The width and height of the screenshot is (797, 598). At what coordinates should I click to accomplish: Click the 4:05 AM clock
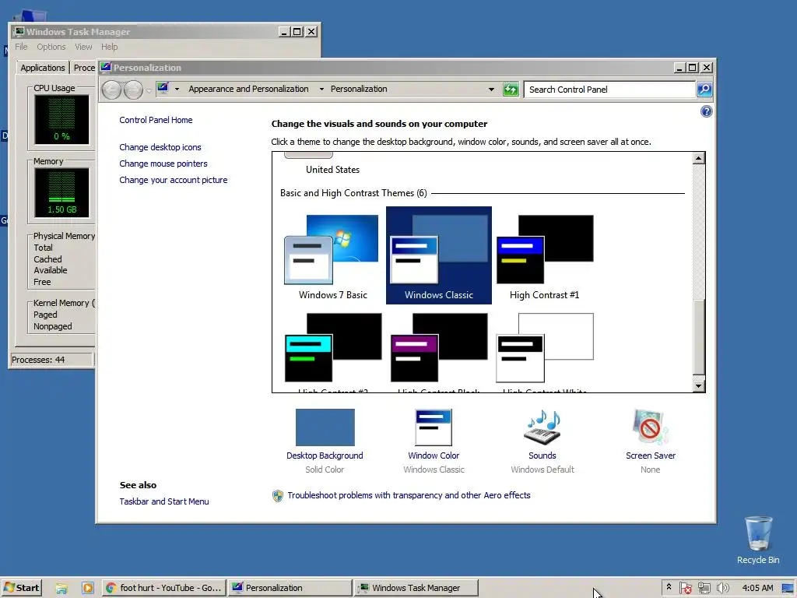tap(757, 588)
